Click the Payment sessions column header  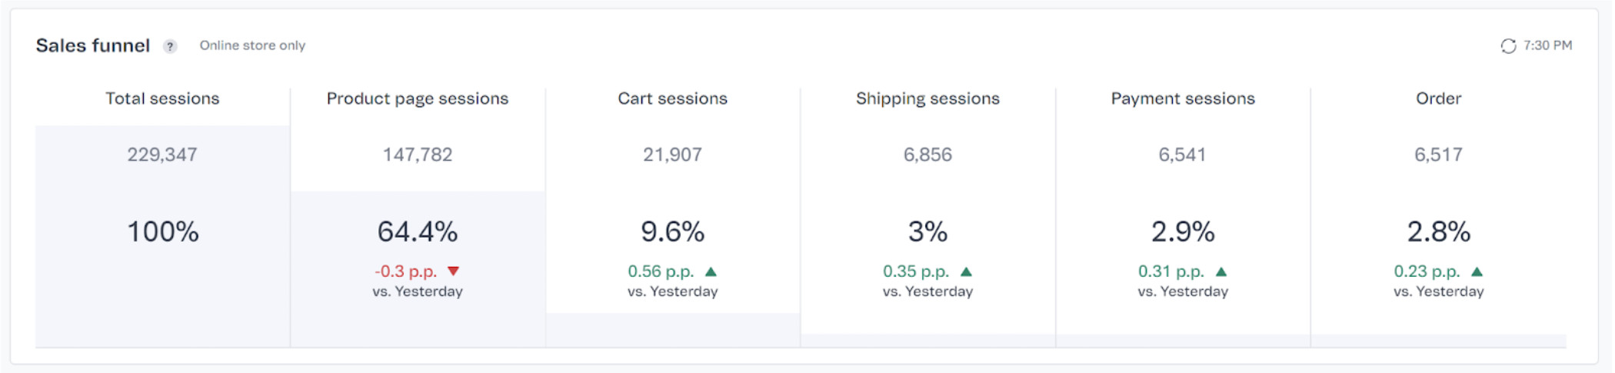[x=1183, y=98]
